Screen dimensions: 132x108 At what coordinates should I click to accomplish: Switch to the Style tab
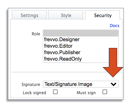(x=66, y=15)
